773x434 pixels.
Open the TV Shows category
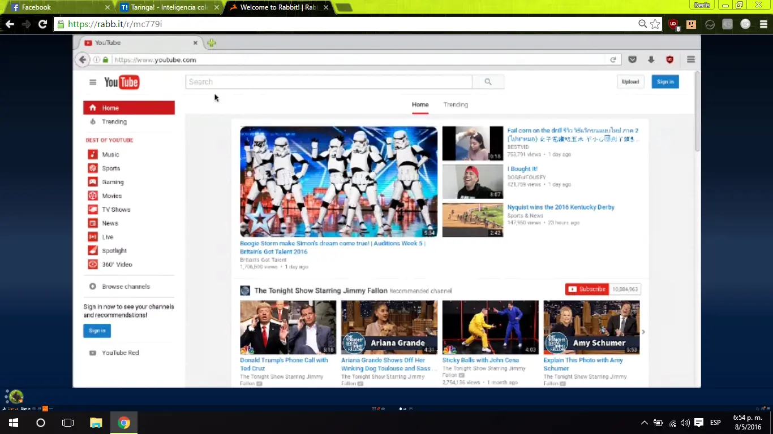tap(116, 210)
